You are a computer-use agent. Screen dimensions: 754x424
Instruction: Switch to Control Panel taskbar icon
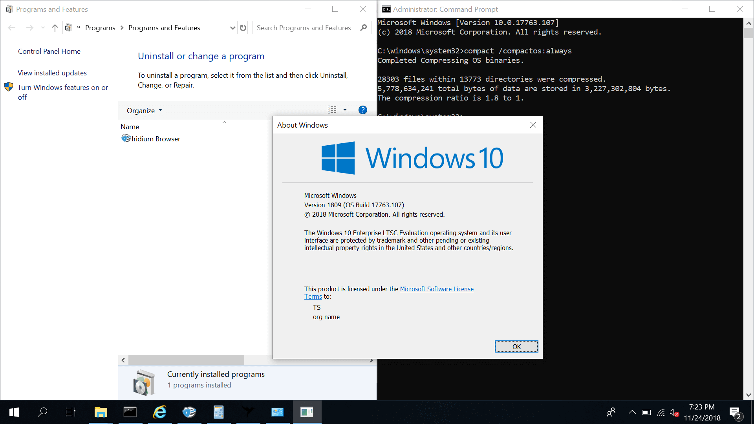point(278,412)
